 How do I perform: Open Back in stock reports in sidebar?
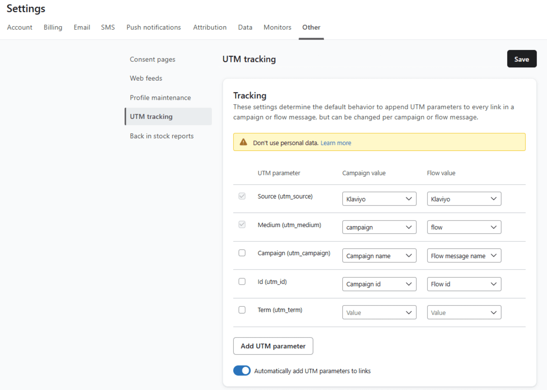[162, 136]
